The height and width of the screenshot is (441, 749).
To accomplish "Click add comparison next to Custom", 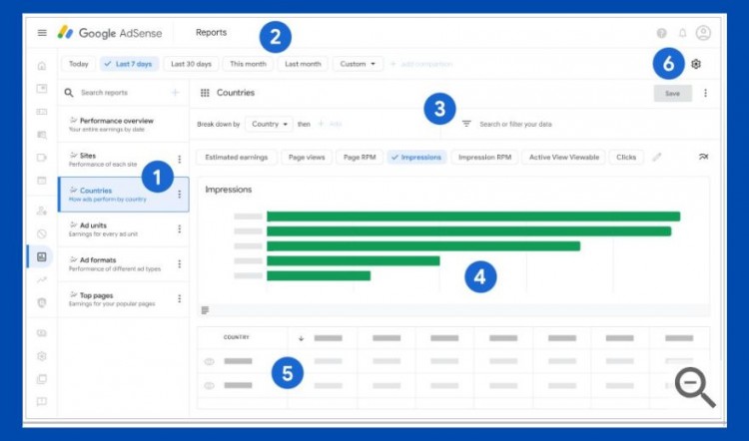I will pyautogui.click(x=421, y=64).
